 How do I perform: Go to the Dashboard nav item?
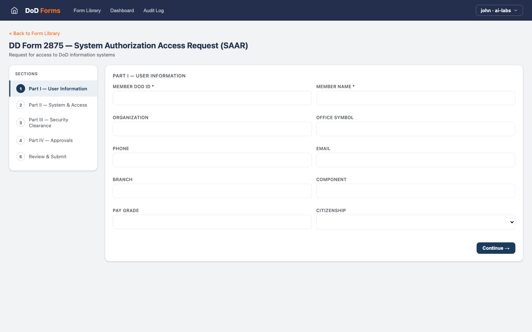click(x=122, y=10)
